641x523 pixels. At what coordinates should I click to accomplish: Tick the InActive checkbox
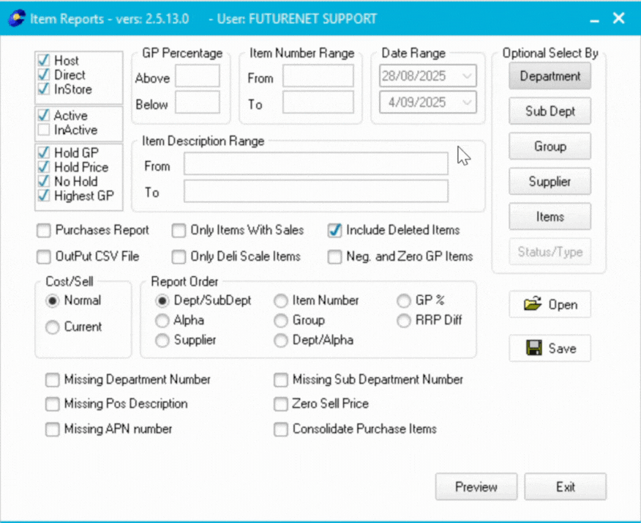44,130
